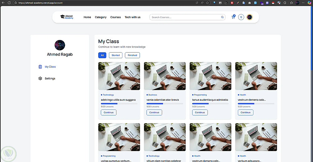Select the Started filter

pyautogui.click(x=115, y=55)
